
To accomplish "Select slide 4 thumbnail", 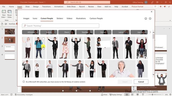I will click(10, 57).
